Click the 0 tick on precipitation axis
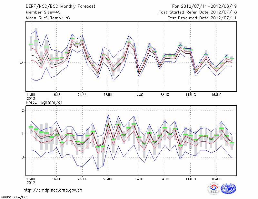The width and height of the screenshot is (258, 199). (23, 157)
